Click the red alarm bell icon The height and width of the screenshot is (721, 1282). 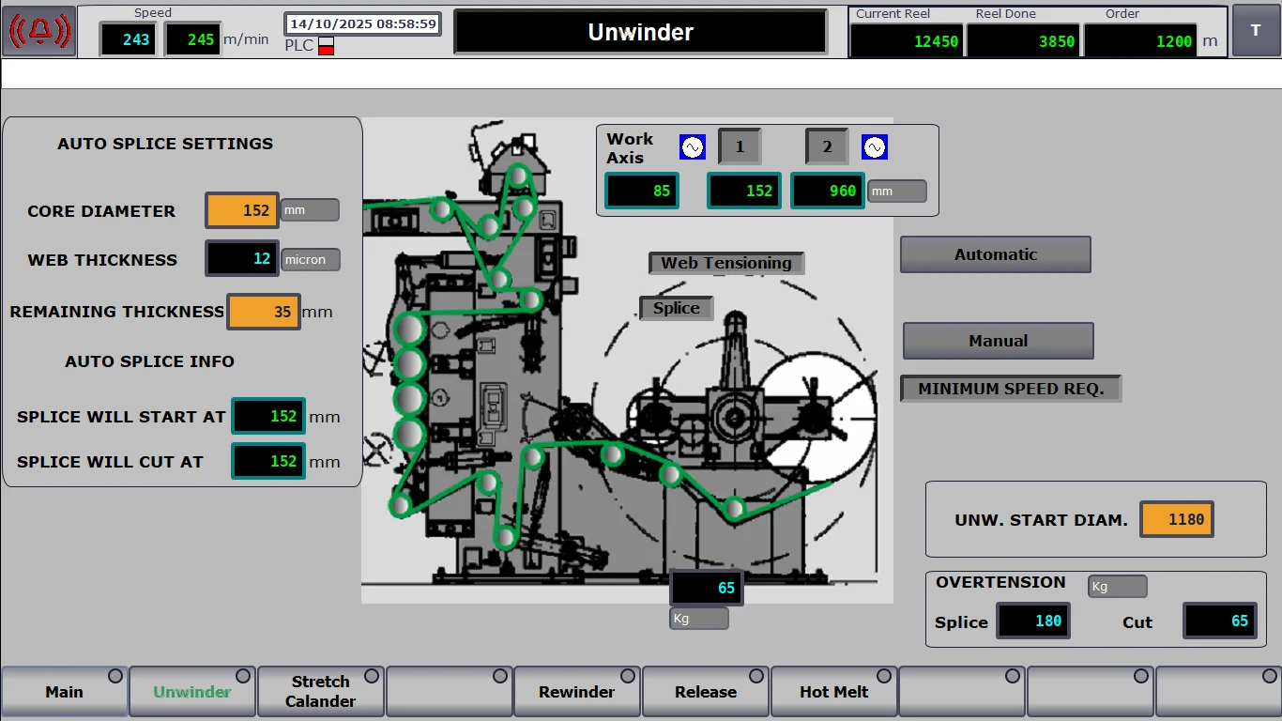tap(39, 31)
